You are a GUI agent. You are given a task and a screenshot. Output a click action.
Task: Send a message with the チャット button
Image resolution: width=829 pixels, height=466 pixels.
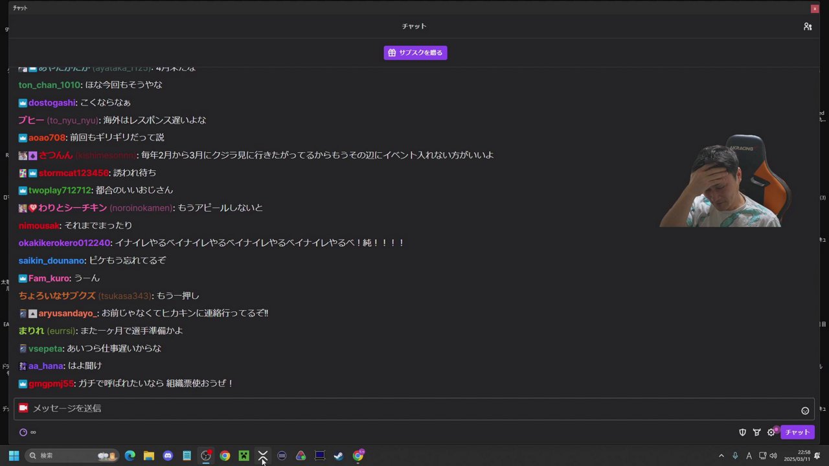[x=797, y=432]
